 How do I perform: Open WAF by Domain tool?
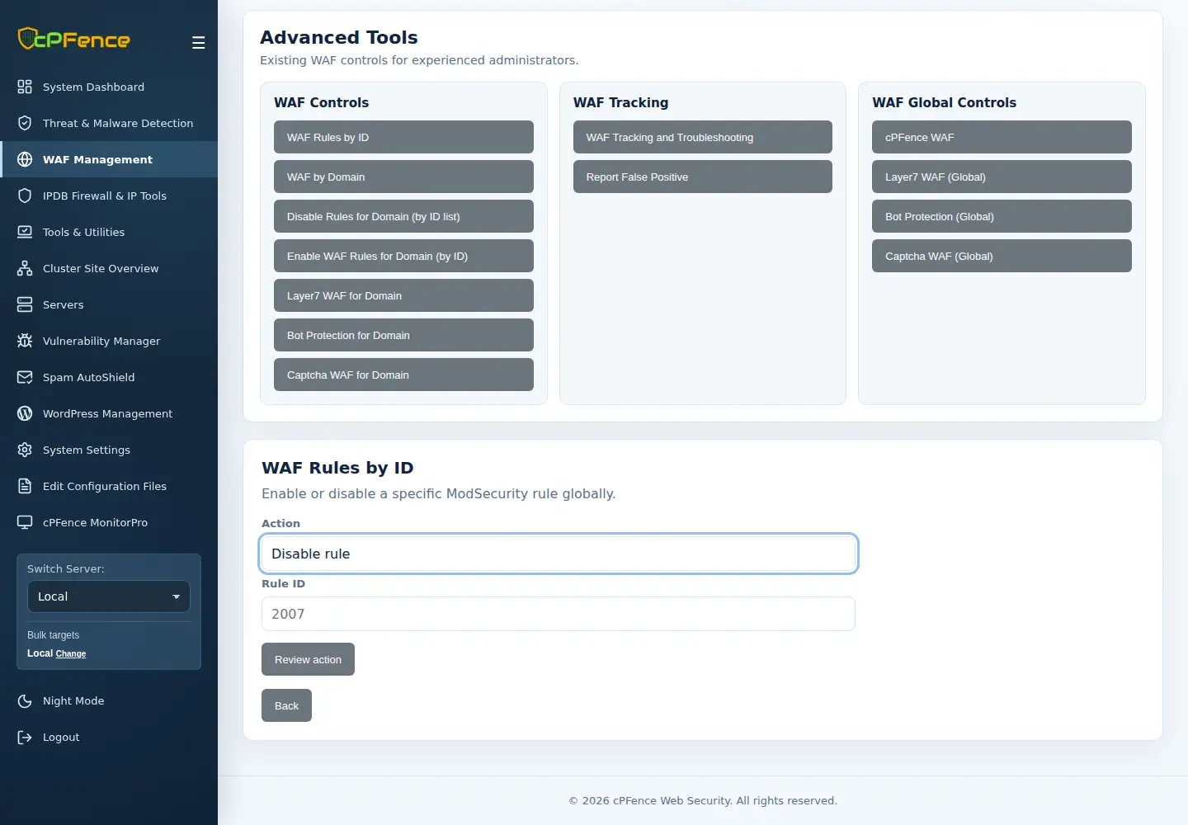[x=403, y=177]
